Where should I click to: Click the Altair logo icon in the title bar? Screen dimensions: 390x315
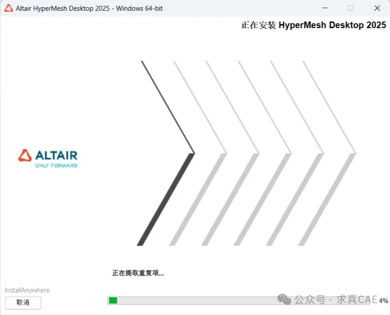[9, 8]
